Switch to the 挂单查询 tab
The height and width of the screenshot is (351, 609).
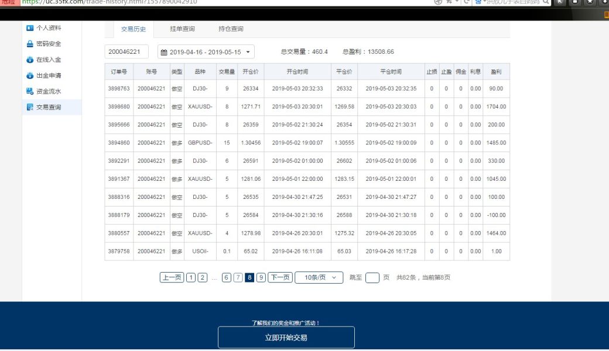(x=182, y=29)
